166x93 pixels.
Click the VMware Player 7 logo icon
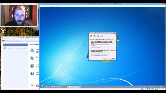pyautogui.click(x=91, y=36)
